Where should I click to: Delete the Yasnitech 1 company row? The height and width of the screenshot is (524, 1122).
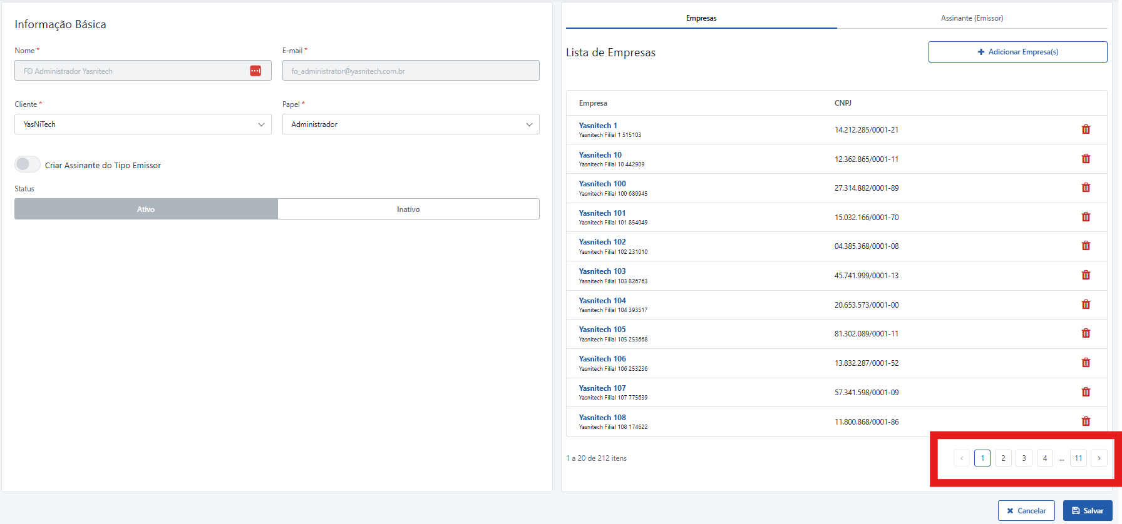1086,129
